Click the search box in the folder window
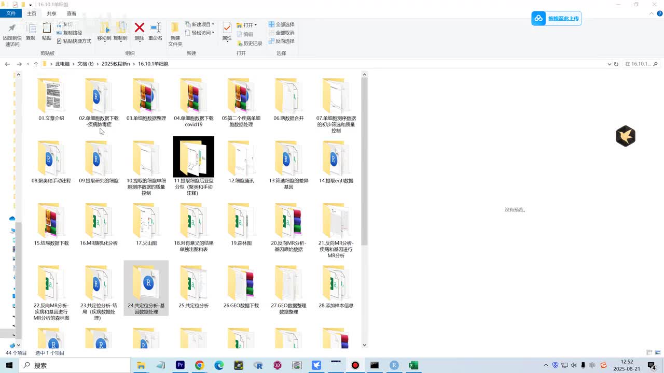 point(641,64)
